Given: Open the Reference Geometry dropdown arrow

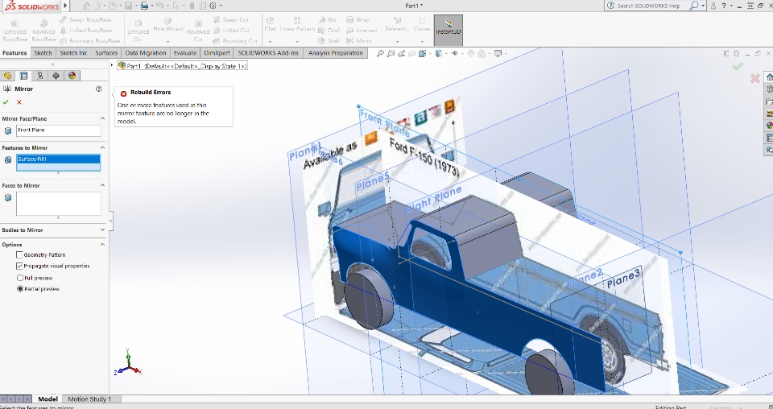Looking at the screenshot, I should pos(397,42).
